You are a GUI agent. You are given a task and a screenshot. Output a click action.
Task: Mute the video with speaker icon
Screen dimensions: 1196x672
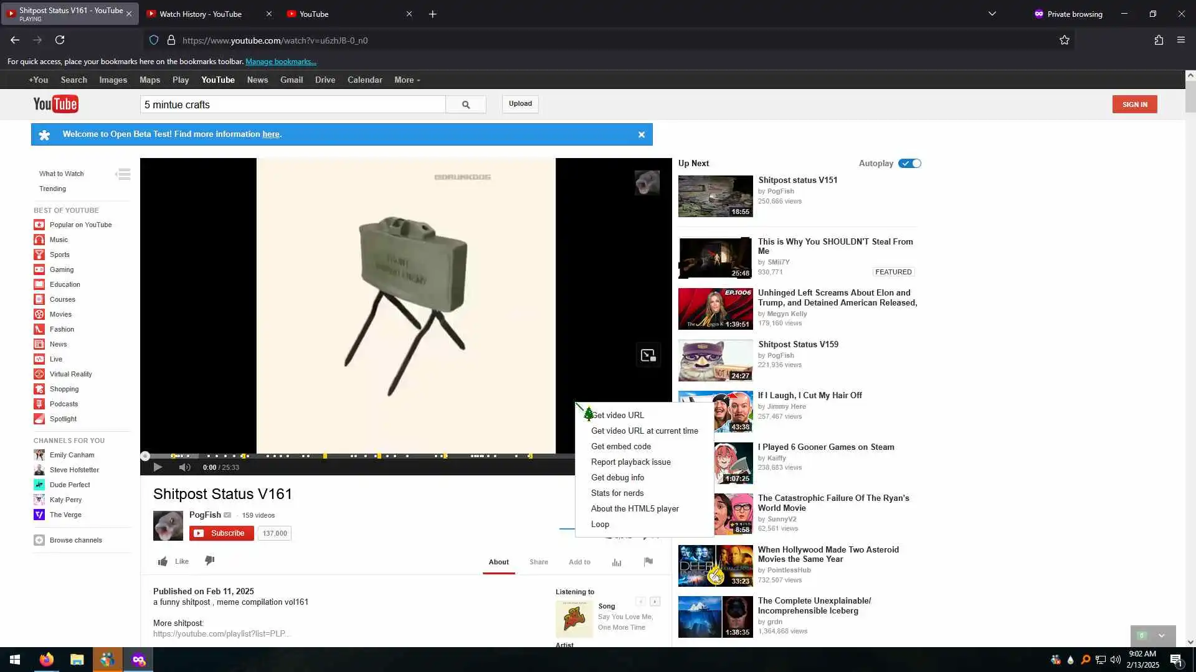coord(184,467)
